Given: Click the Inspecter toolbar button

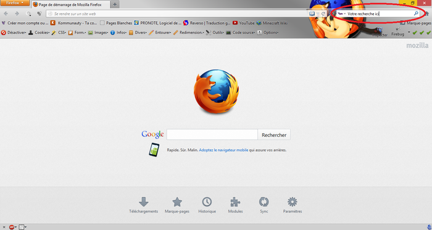Looking at the screenshot, I should pyautogui.click(x=380, y=32).
